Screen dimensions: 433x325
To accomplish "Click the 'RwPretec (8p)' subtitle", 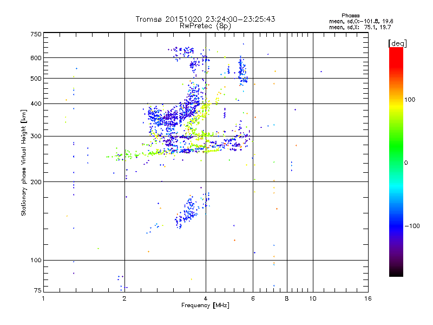I will coord(205,26).
